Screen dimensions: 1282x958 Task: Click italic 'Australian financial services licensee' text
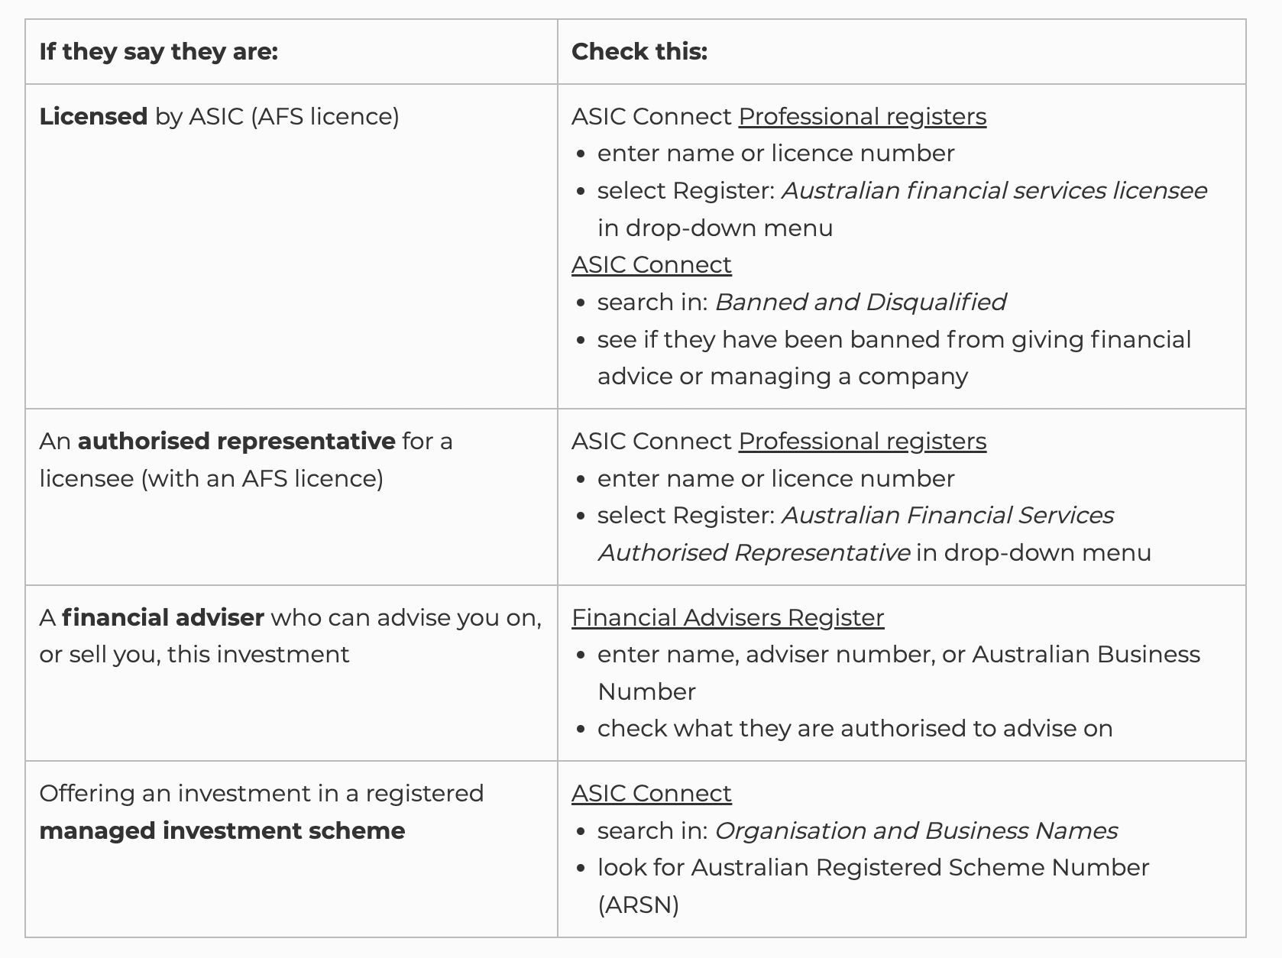pos(994,191)
